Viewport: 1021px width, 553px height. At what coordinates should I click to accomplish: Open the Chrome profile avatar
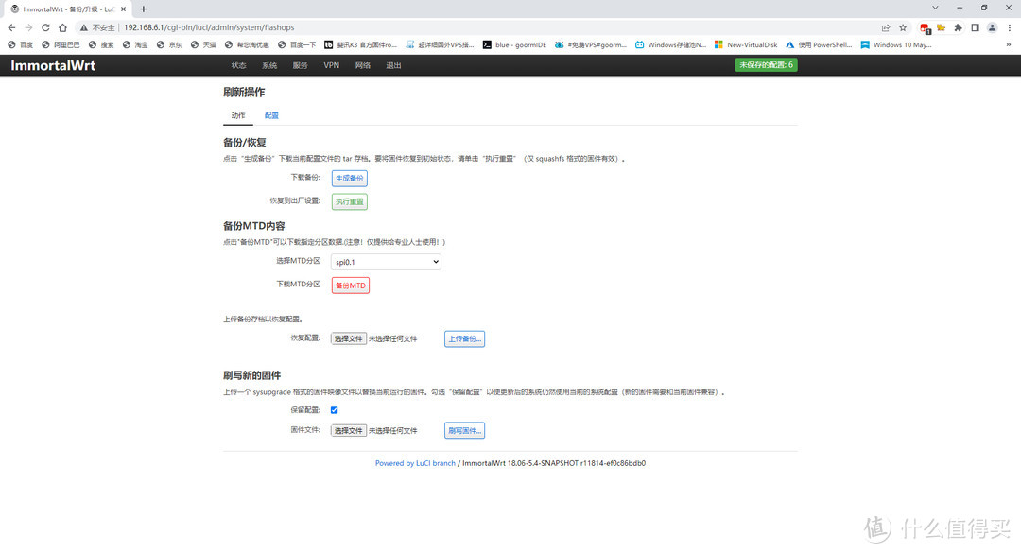pos(992,27)
